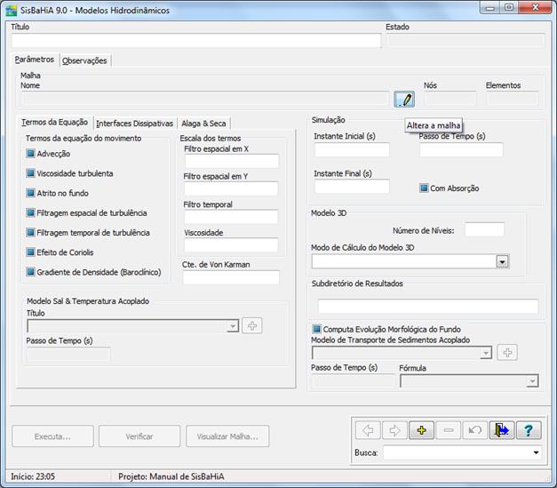Select the Interfaces Dissipativas tab

click(x=135, y=124)
